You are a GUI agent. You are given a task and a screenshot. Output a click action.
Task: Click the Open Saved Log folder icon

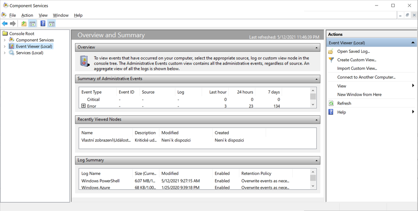pyautogui.click(x=331, y=52)
